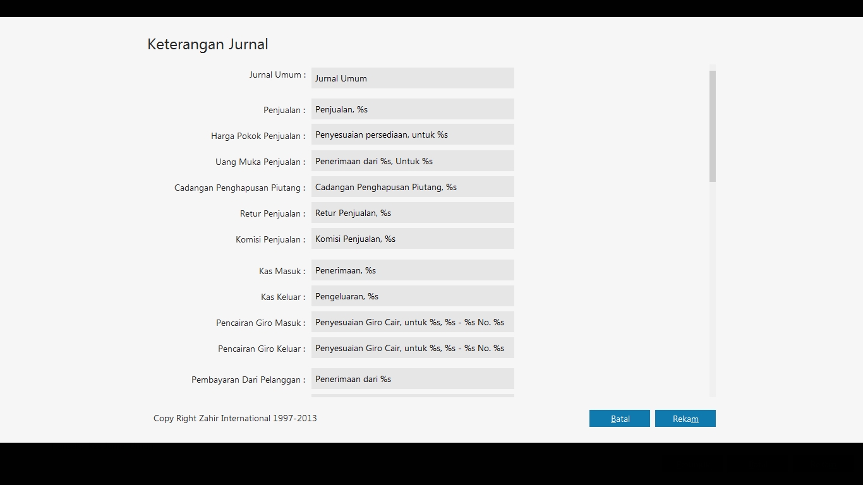Save settings with the Rekam button
Image resolution: width=863 pixels, height=485 pixels.
[x=685, y=419]
